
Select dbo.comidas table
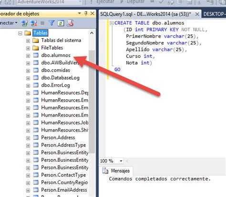pos(55,70)
